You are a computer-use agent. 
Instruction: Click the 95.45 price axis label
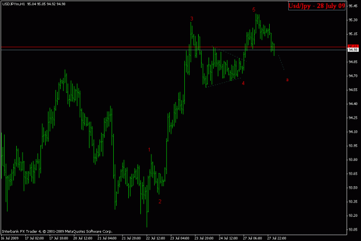point(353,6)
